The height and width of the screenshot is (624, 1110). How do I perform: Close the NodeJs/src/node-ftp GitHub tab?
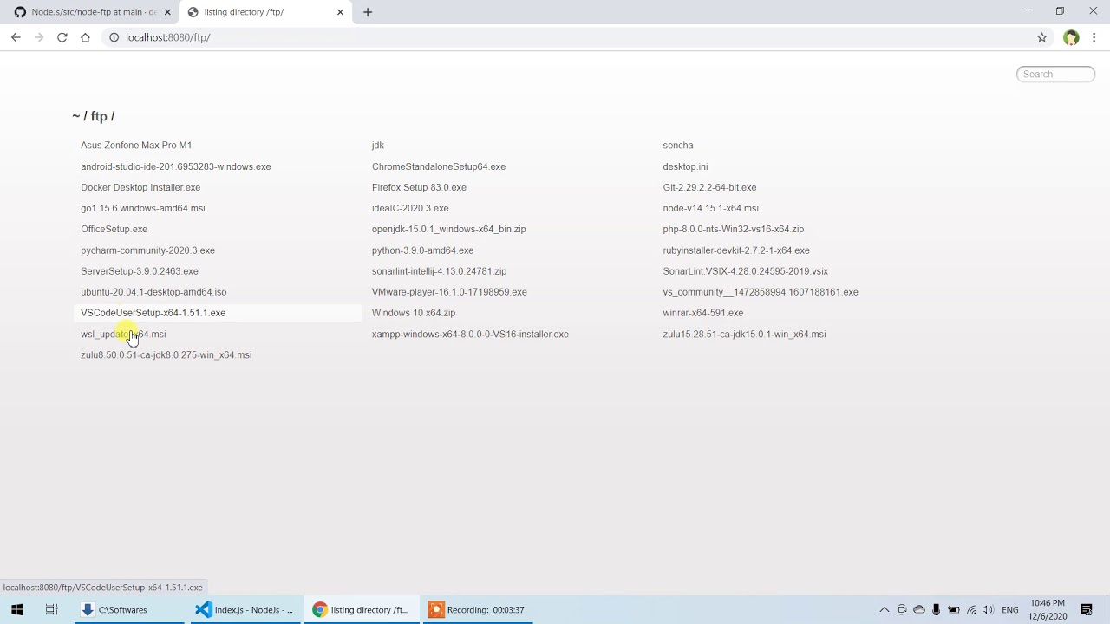pyautogui.click(x=167, y=12)
